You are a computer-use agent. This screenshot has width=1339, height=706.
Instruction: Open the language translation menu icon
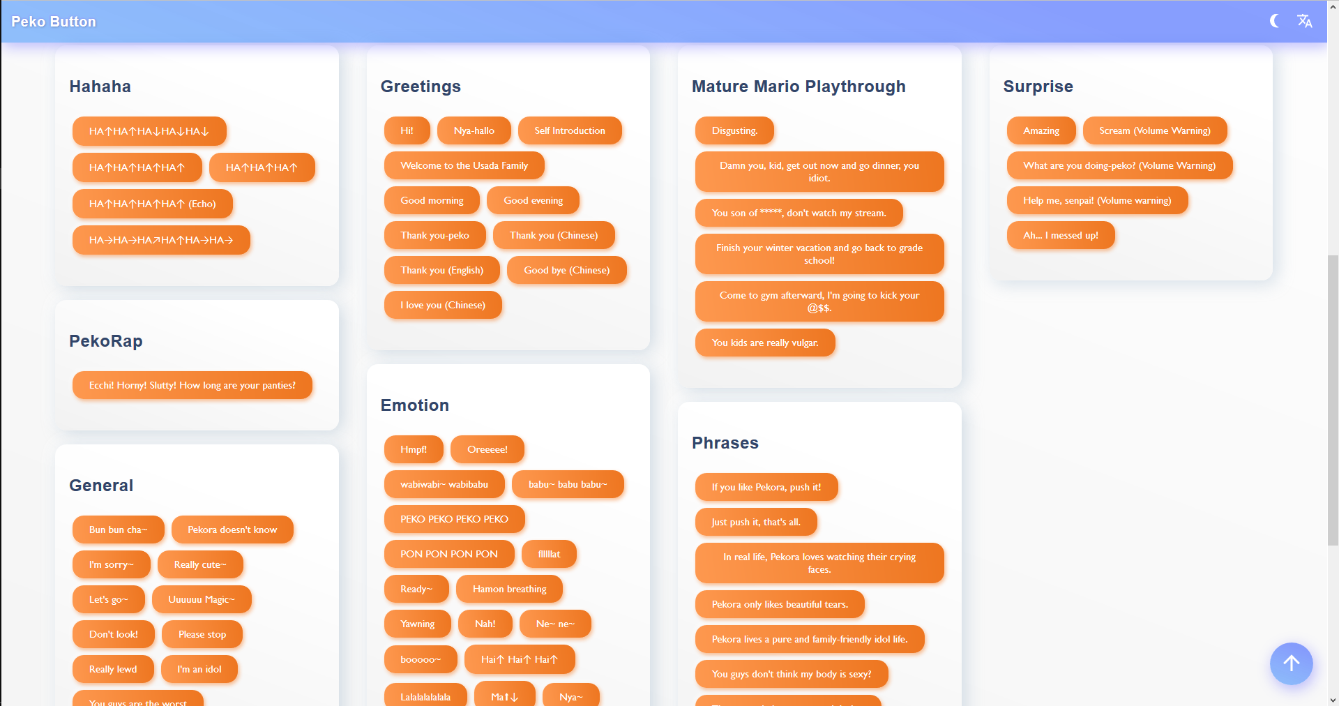click(x=1305, y=21)
